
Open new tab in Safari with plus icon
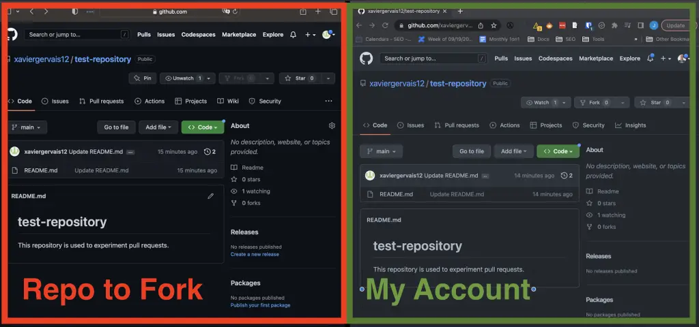click(x=318, y=12)
